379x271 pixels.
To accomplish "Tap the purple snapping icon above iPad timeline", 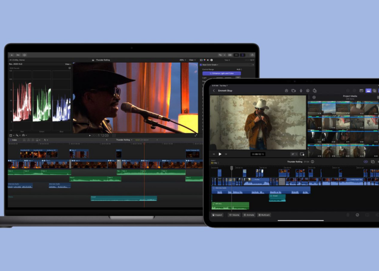I will coord(366,161).
